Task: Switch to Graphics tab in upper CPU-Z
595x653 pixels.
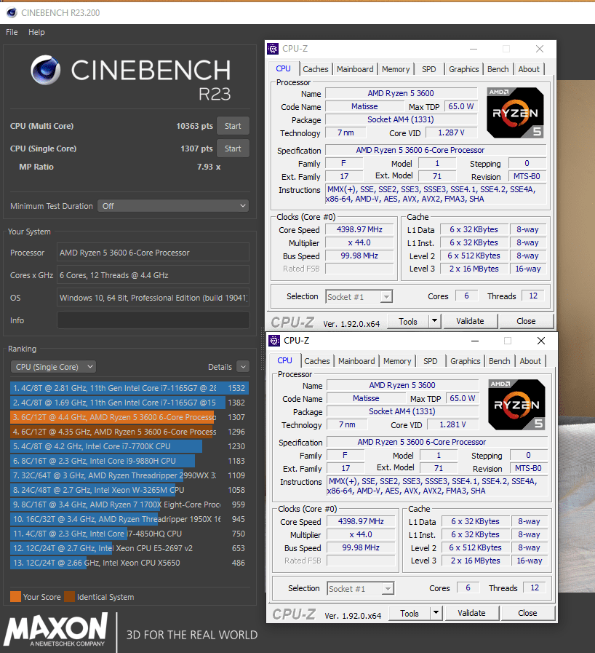Action: pyautogui.click(x=463, y=69)
